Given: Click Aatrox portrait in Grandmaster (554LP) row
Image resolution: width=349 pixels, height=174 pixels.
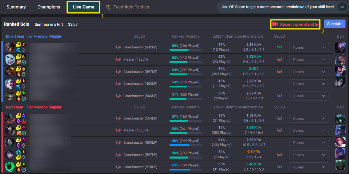Looking at the screenshot, I should click(x=10, y=118).
